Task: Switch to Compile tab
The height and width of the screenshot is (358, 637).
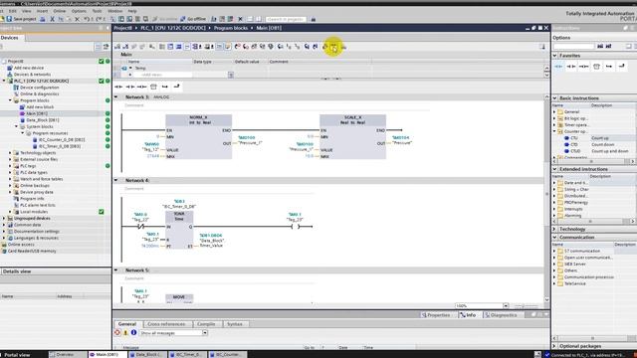Action: (x=206, y=324)
